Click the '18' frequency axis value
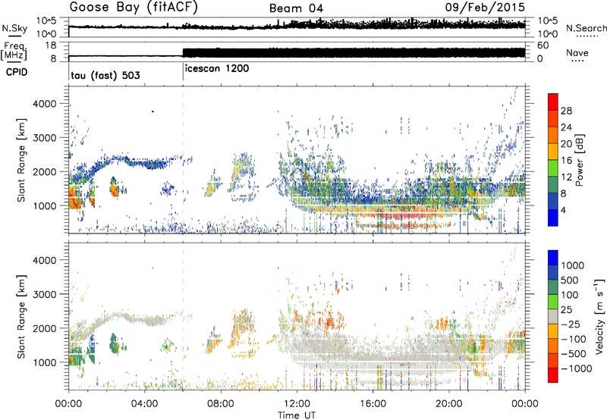The height and width of the screenshot is (420, 607). click(51, 45)
